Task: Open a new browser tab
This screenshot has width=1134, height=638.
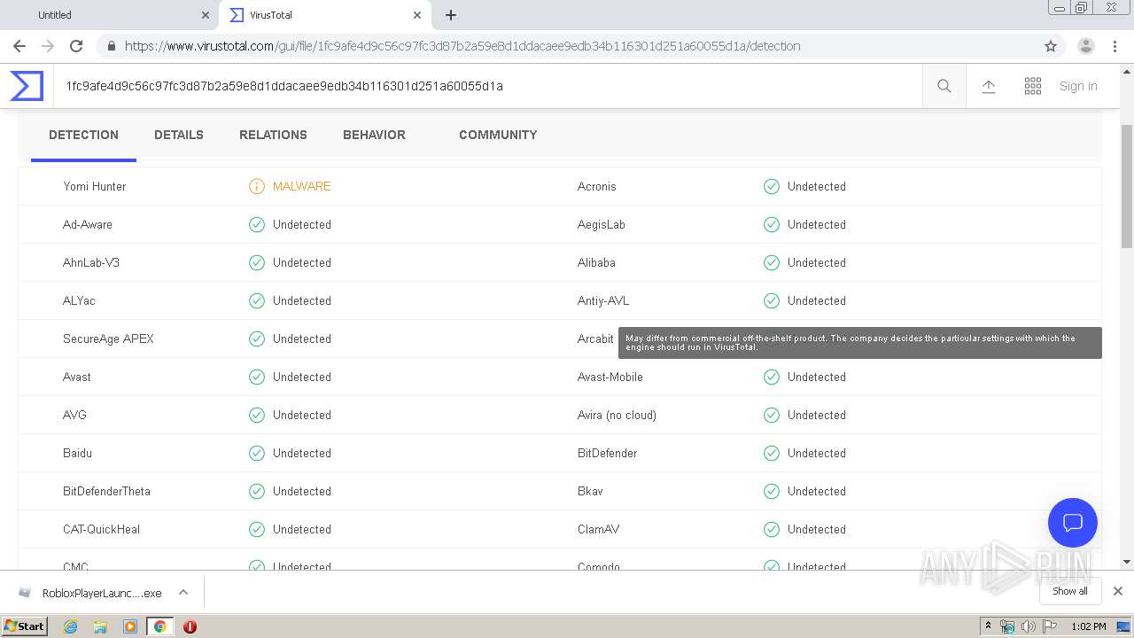Action: 451,15
